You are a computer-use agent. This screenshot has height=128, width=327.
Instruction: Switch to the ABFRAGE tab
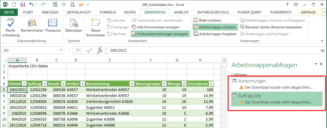[x=308, y=12]
